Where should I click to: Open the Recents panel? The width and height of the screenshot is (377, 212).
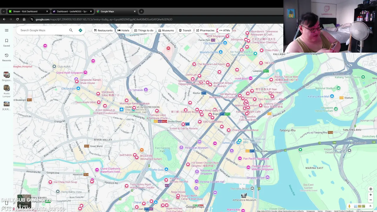click(x=6, y=57)
